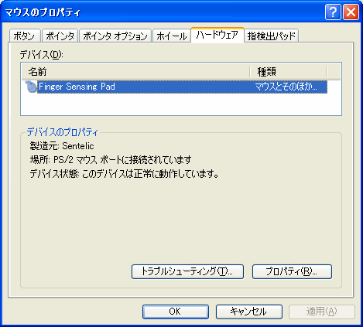The height and width of the screenshot is (327, 363).
Task: Click the ハードウェア tab
Action: coord(217,35)
